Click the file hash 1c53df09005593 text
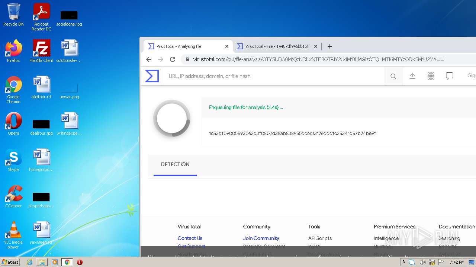The image size is (476, 267). [x=292, y=133]
